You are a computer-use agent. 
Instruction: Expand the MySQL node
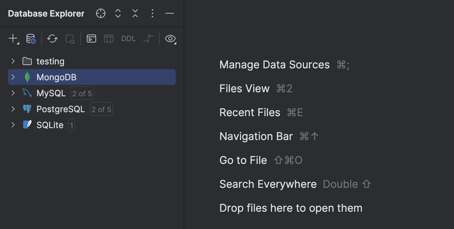point(13,93)
